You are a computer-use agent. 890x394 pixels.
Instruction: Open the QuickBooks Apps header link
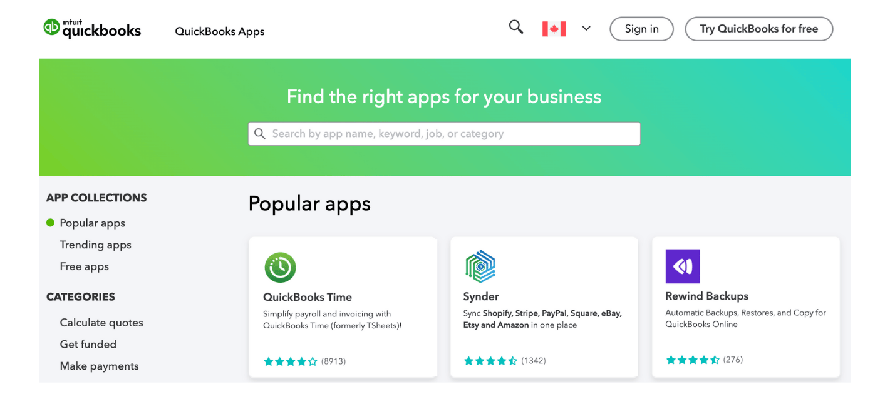click(220, 31)
